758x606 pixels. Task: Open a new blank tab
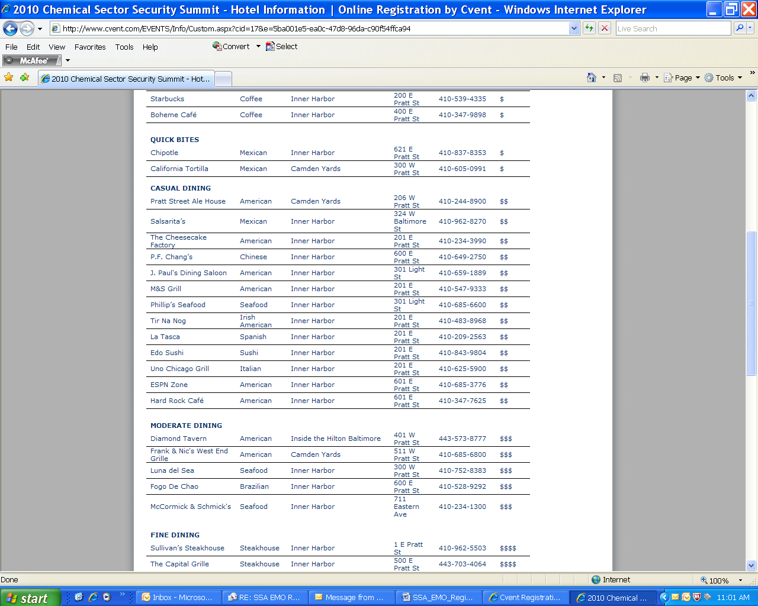pyautogui.click(x=223, y=79)
